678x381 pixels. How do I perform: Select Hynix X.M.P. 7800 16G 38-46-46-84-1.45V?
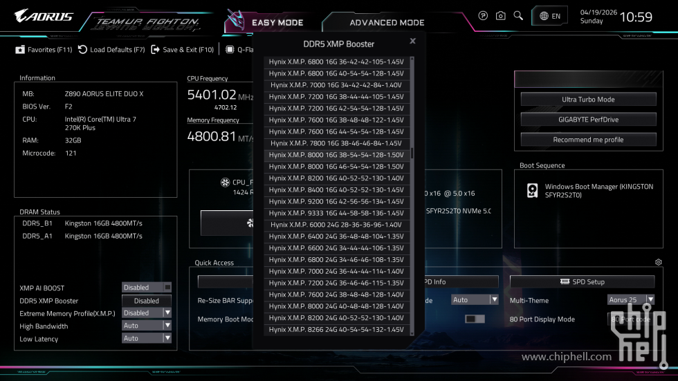pos(336,143)
